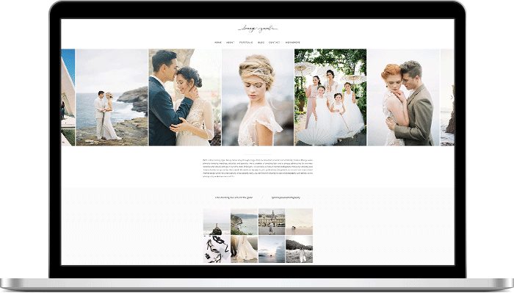Image resolution: width=514 pixels, height=293 pixels.
Task: Open the HOME menu item
Action: pos(218,43)
